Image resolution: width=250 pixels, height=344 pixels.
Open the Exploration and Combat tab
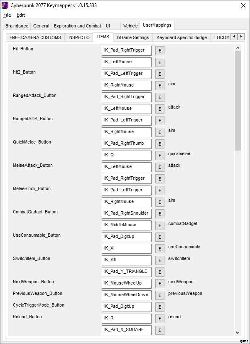click(x=78, y=26)
